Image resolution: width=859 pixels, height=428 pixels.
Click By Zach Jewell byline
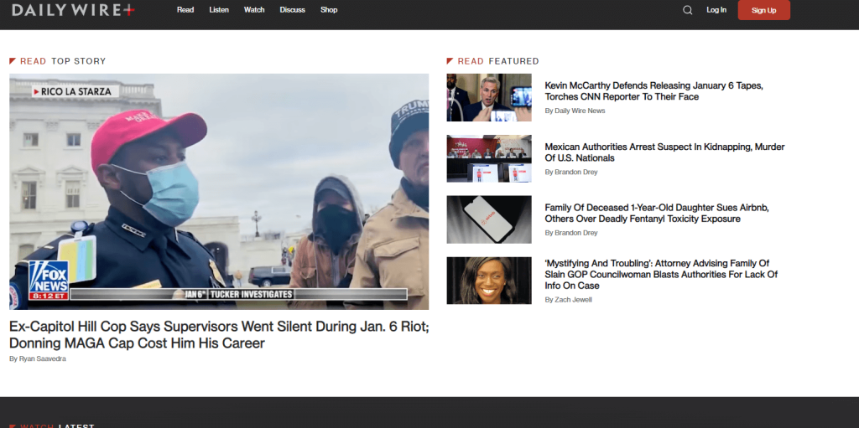(568, 300)
